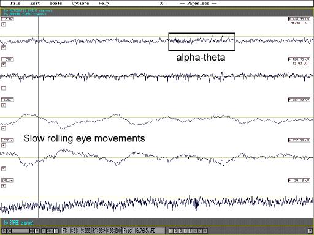
Task: Click the left arrow of the bottom scroll slider
Action: click(x=9, y=231)
